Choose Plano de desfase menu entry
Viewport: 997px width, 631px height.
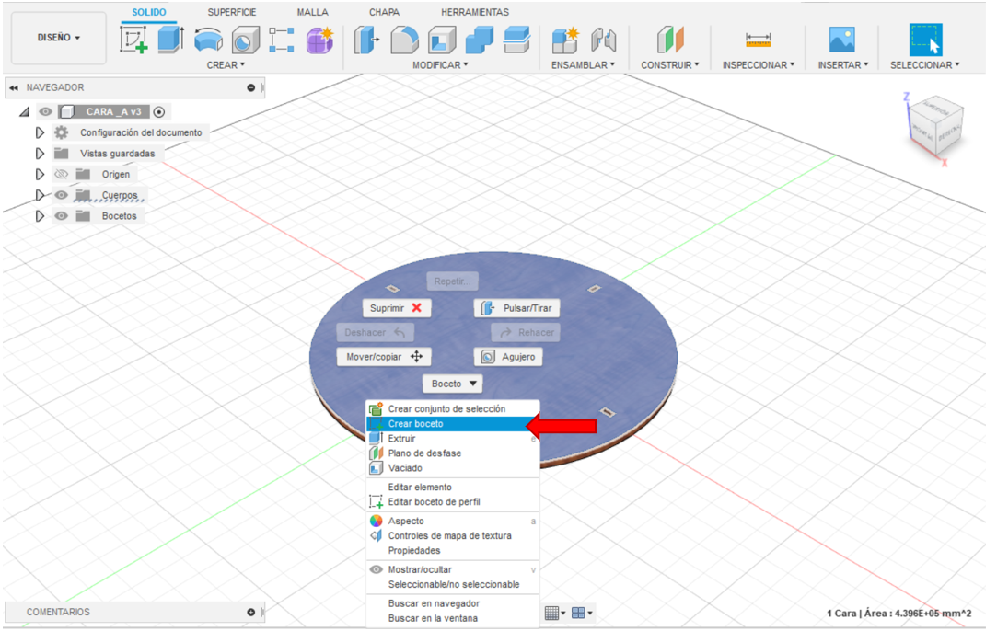pos(452,453)
